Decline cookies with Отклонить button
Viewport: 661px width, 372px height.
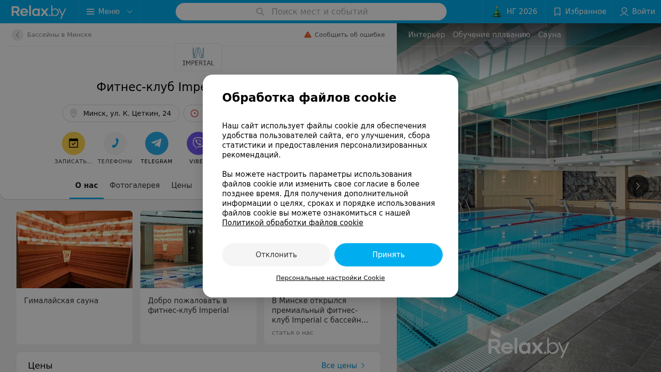coord(276,255)
